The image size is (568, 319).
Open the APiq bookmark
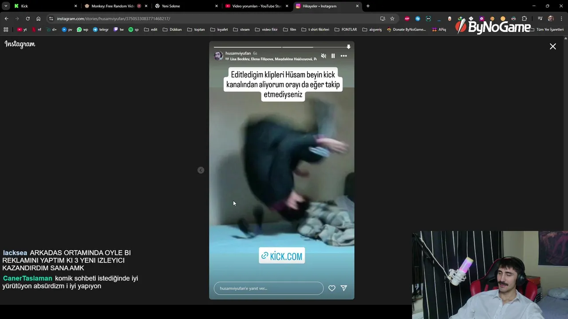tap(439, 30)
